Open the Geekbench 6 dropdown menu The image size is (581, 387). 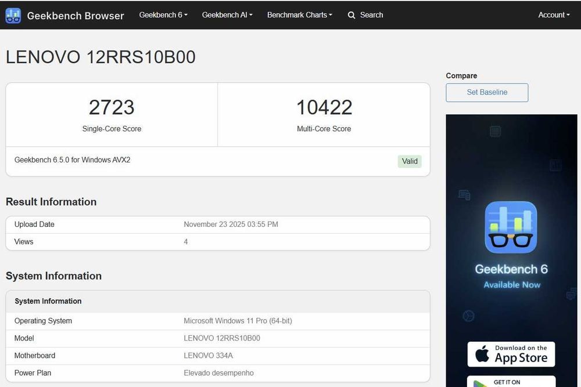[163, 15]
